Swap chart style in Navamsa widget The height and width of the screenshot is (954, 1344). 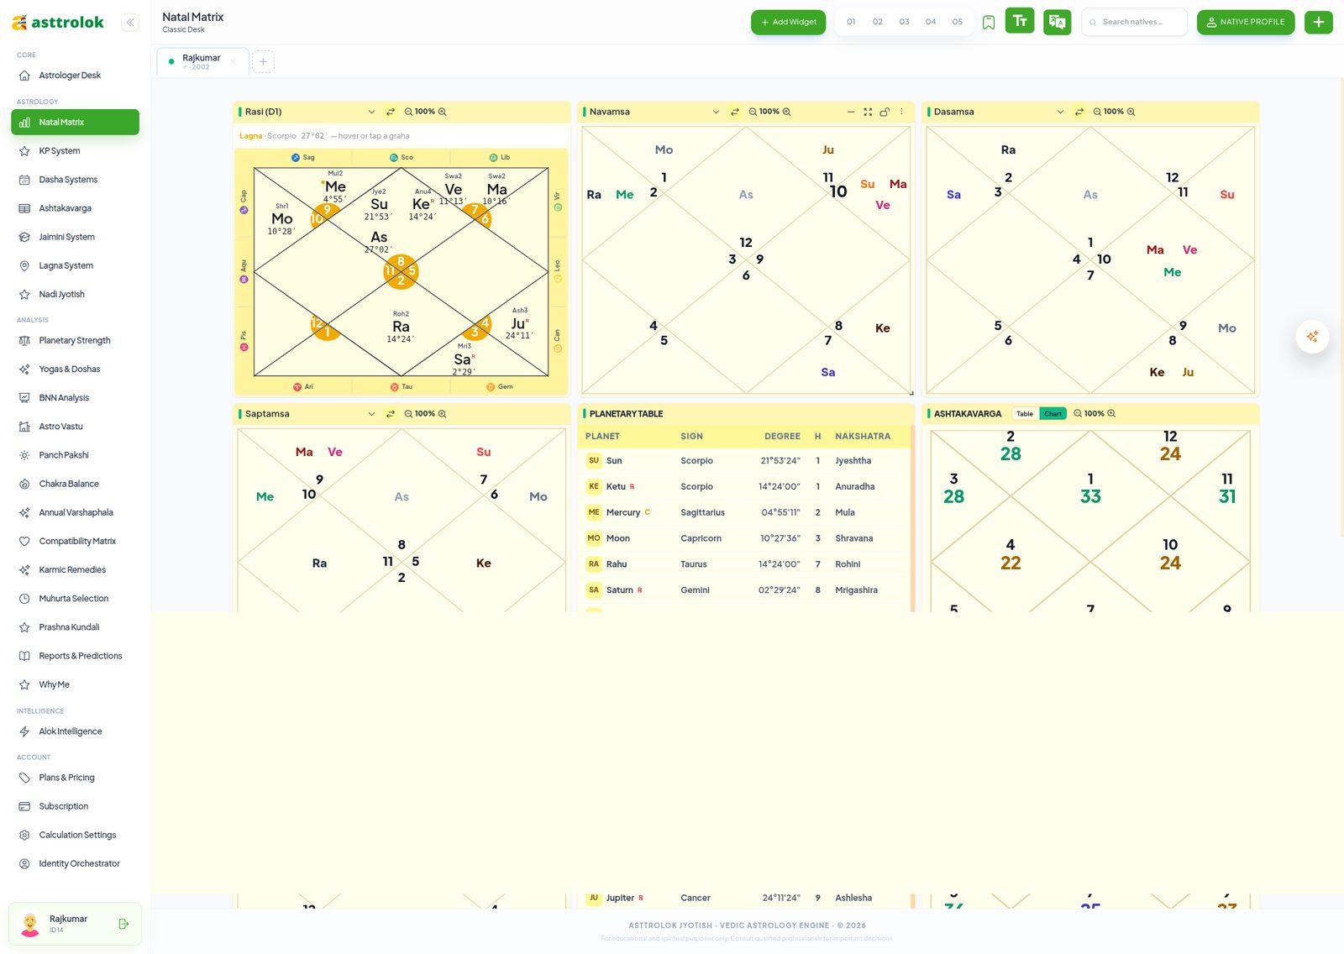(x=735, y=112)
